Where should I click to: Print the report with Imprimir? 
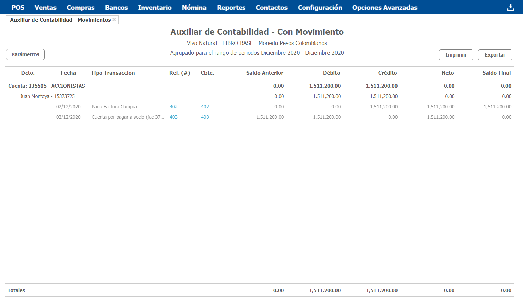click(x=456, y=55)
